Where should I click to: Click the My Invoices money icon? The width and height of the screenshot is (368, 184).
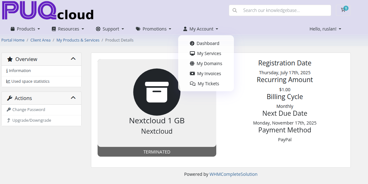pos(192,74)
